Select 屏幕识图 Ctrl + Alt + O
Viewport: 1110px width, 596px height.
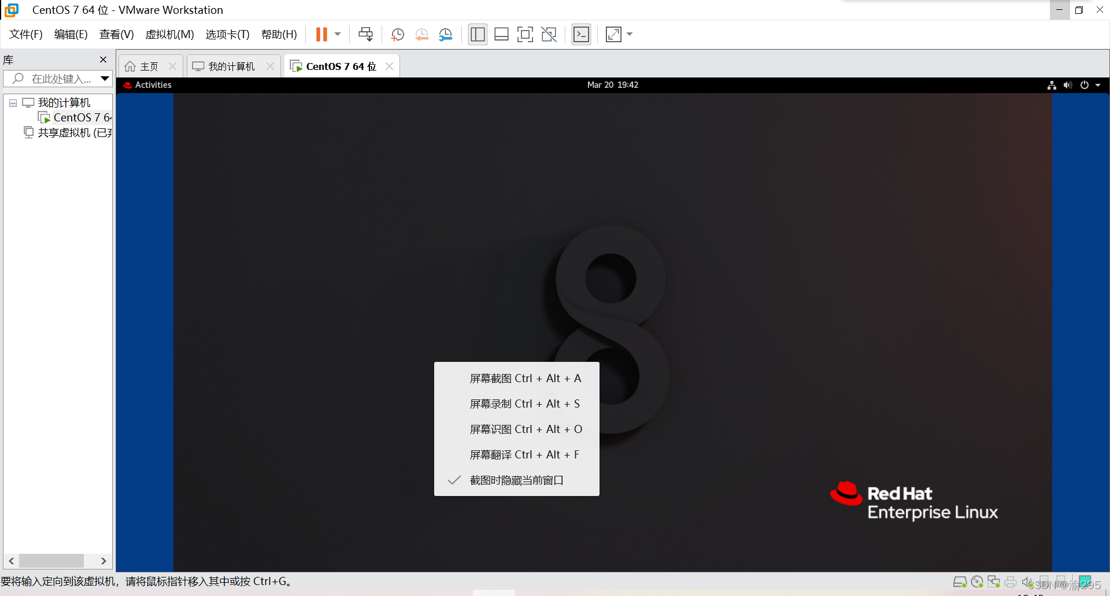click(525, 429)
